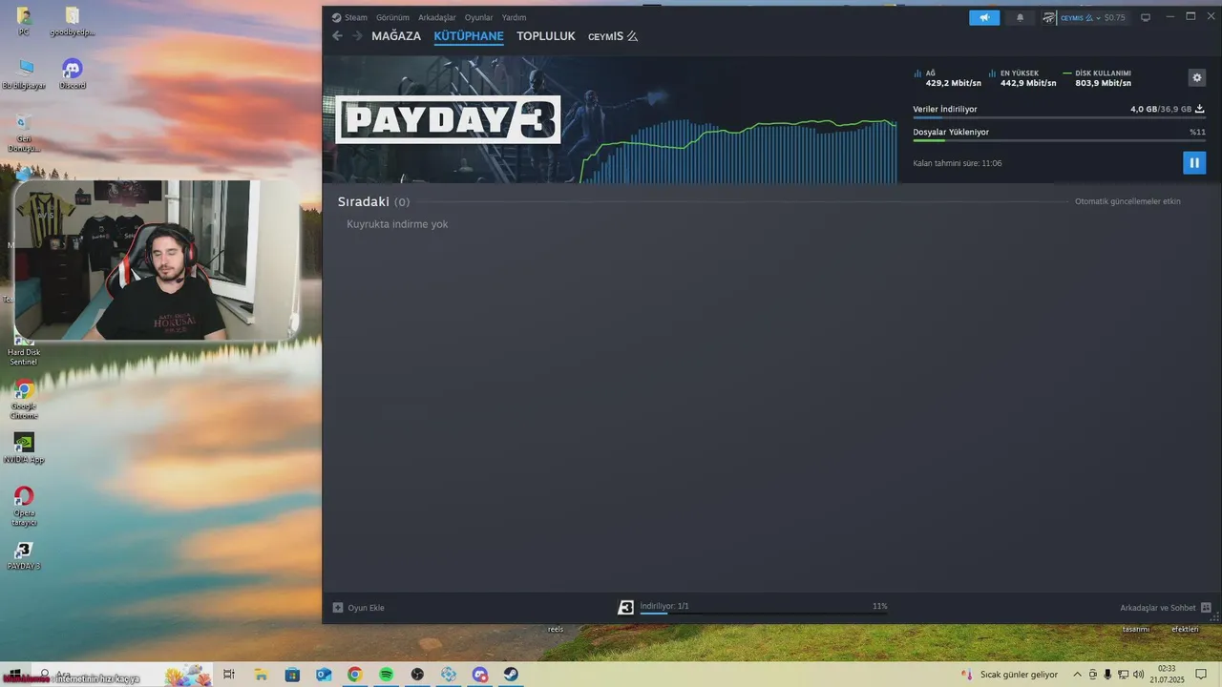This screenshot has width=1222, height=687.
Task: Select the Google Chrome desktop shortcut
Action: coord(24,400)
